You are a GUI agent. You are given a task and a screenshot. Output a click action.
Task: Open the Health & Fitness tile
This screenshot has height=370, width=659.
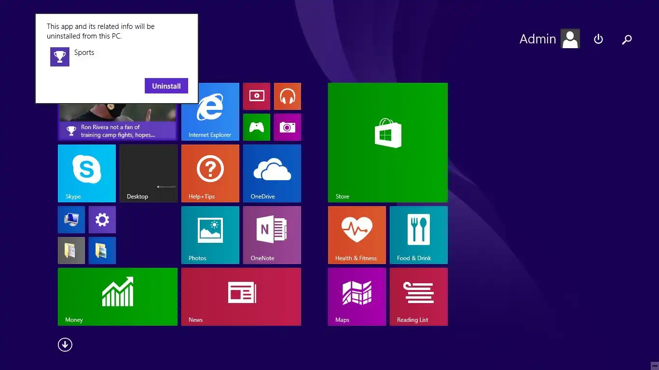[357, 235]
